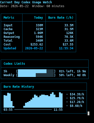Click the '50% left, 4d 8h' text
Screen dimensions: 94x123
[x=73, y=75]
